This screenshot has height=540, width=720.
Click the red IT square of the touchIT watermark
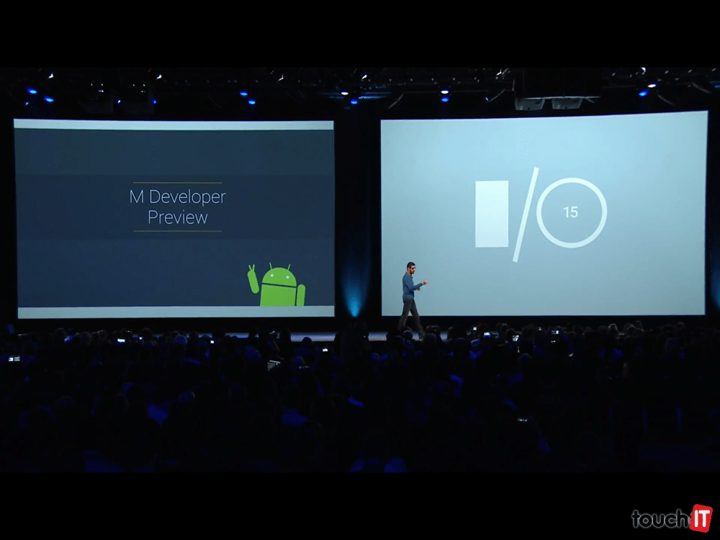(700, 516)
